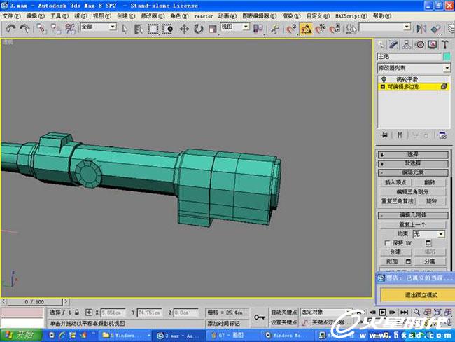Open the 编辑 menu
The height and width of the screenshot is (342, 455).
[35, 15]
